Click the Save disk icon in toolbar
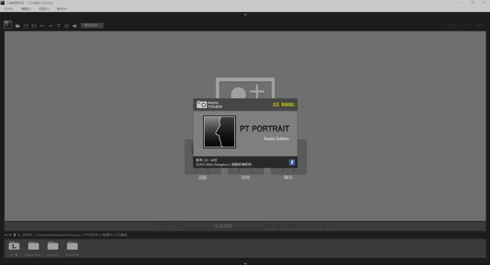This screenshot has height=265, width=490. tap(26, 26)
